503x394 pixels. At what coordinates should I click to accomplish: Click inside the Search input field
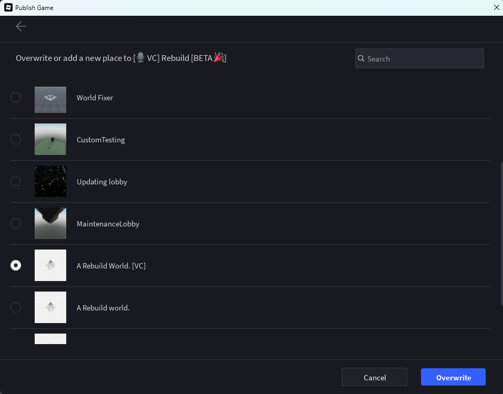[x=419, y=58]
